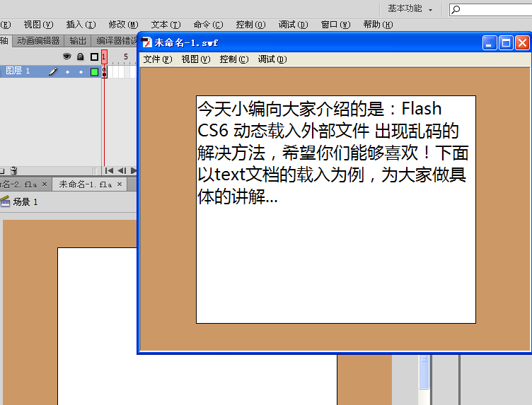532x405 pixels.
Task: Click 场景 1 breadcrumb label
Action: click(x=25, y=202)
